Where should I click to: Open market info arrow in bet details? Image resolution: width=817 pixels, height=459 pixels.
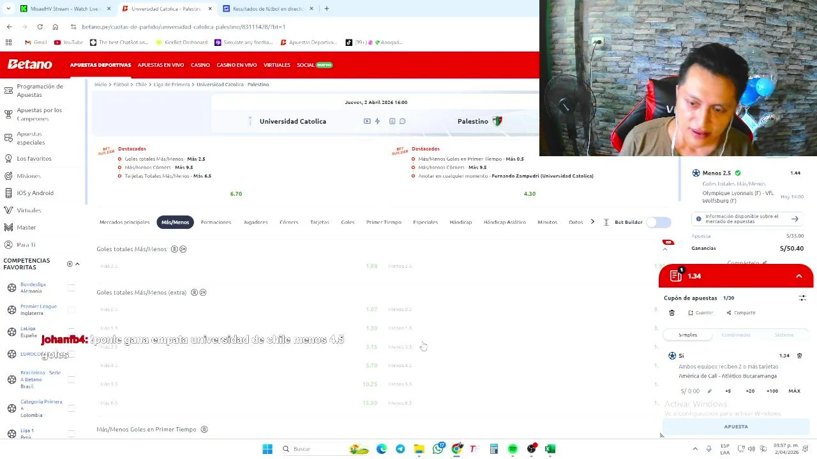(795, 219)
